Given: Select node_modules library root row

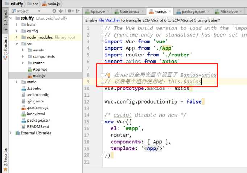Looking at the screenshot, I should point(45,37).
